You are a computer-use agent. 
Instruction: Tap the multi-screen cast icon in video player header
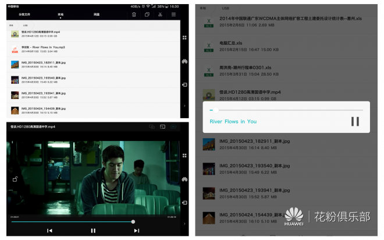[x=152, y=127]
